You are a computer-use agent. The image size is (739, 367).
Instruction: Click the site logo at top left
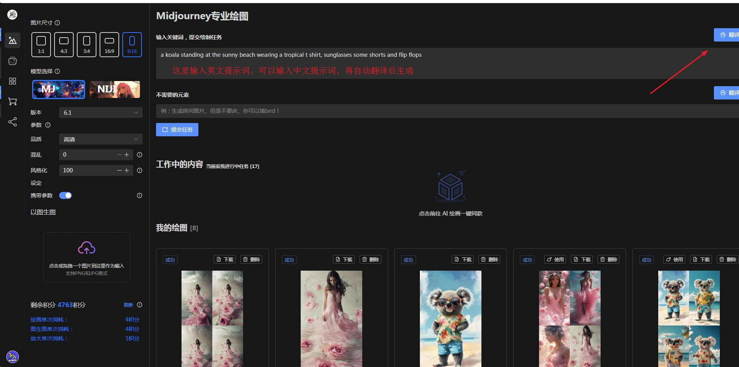point(12,14)
